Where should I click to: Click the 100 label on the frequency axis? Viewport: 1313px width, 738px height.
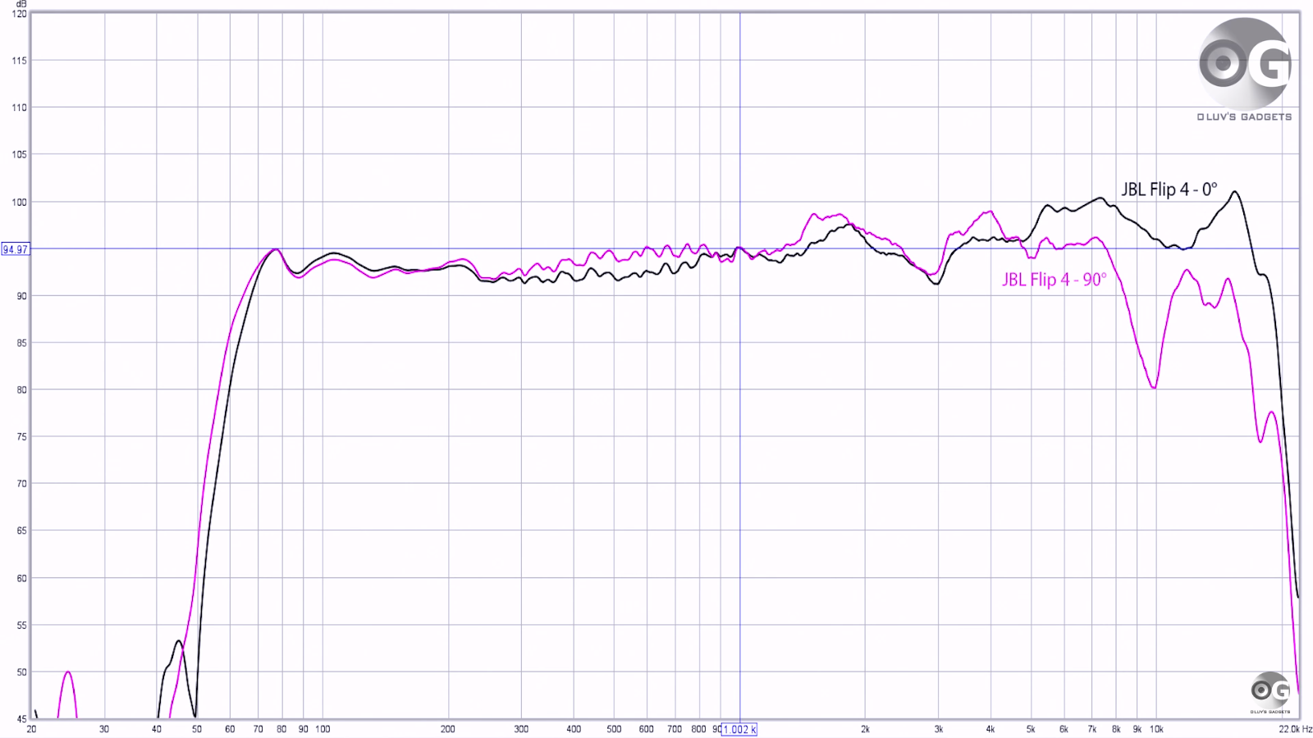point(323,729)
